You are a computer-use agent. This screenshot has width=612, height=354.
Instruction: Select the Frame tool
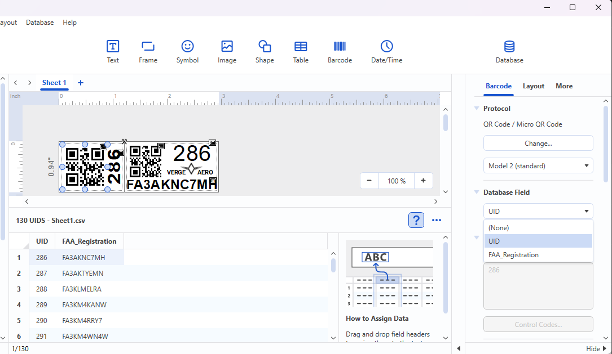click(x=147, y=51)
